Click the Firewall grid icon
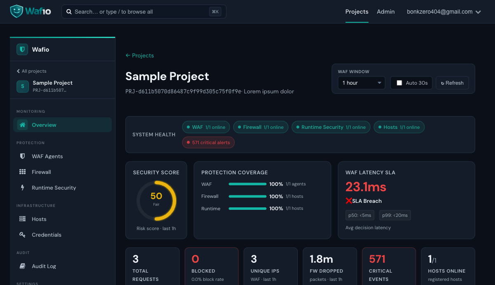The width and height of the screenshot is (495, 285). pos(23,172)
